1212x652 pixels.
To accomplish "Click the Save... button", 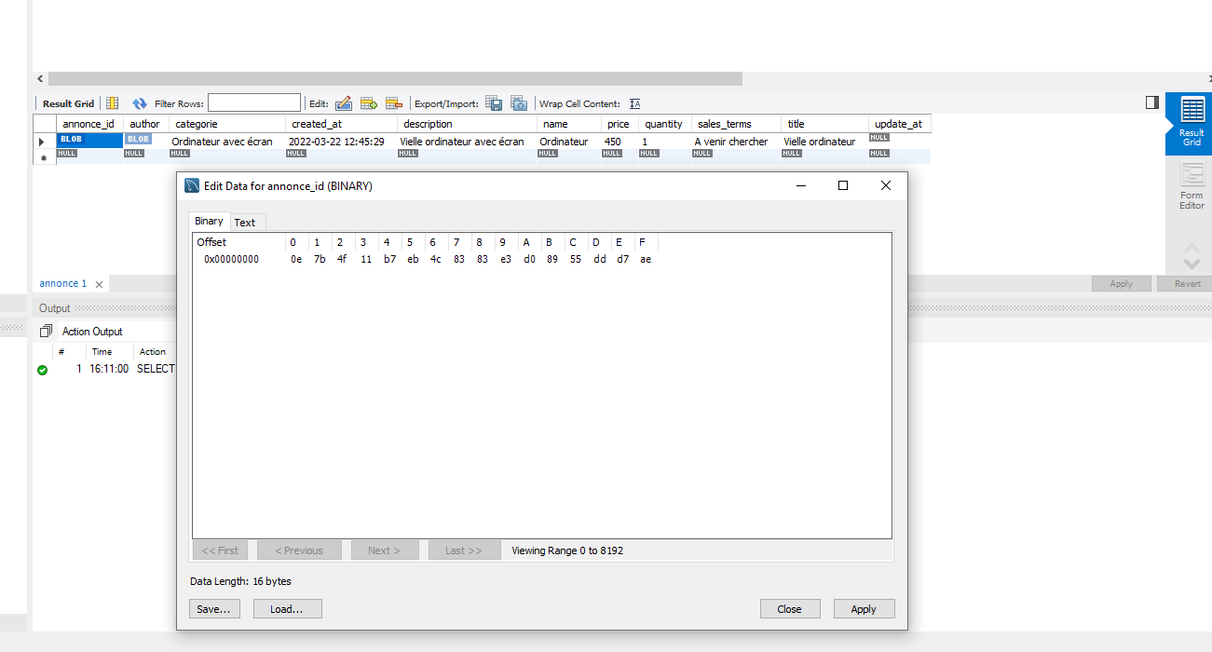I will [214, 608].
